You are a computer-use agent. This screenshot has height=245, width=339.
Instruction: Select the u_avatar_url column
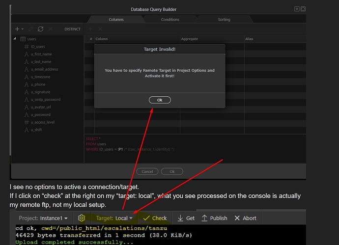(x=41, y=107)
